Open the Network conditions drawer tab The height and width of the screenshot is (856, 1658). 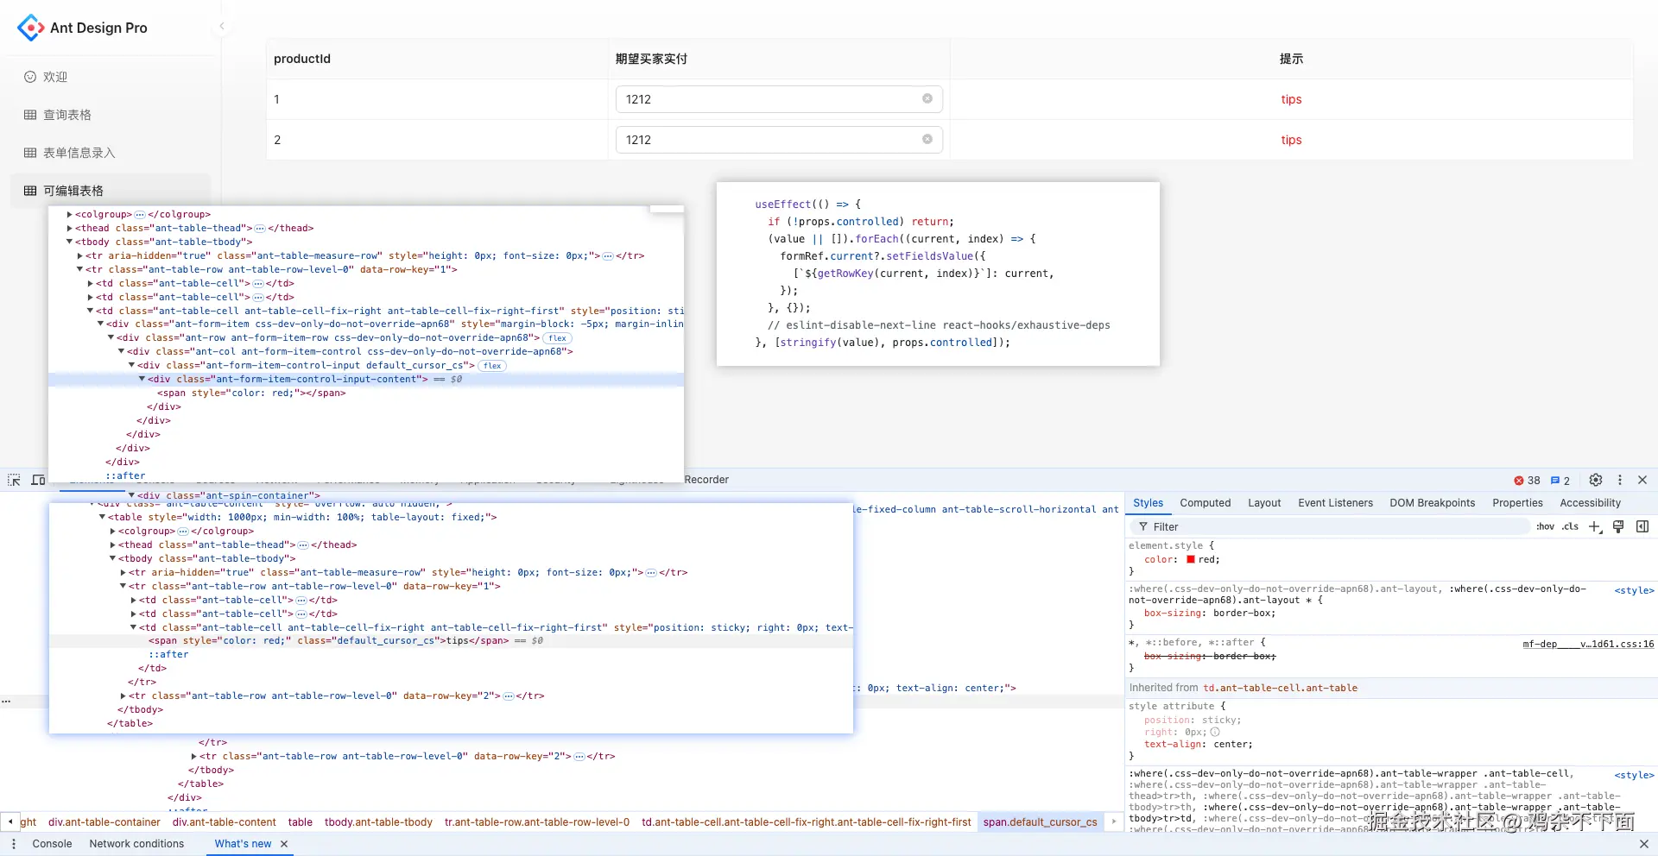[136, 844]
